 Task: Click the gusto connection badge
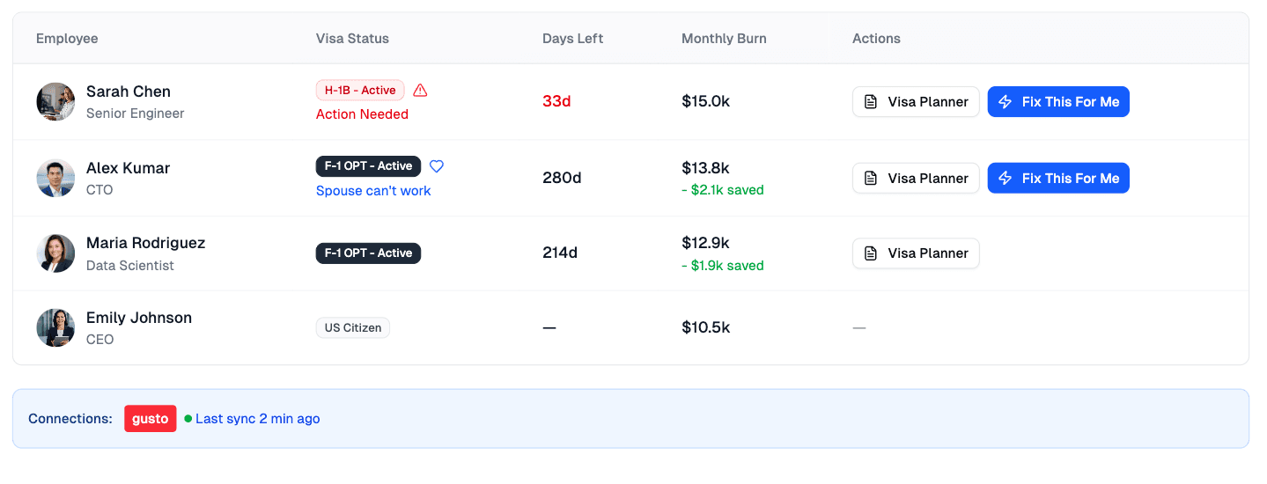point(151,419)
